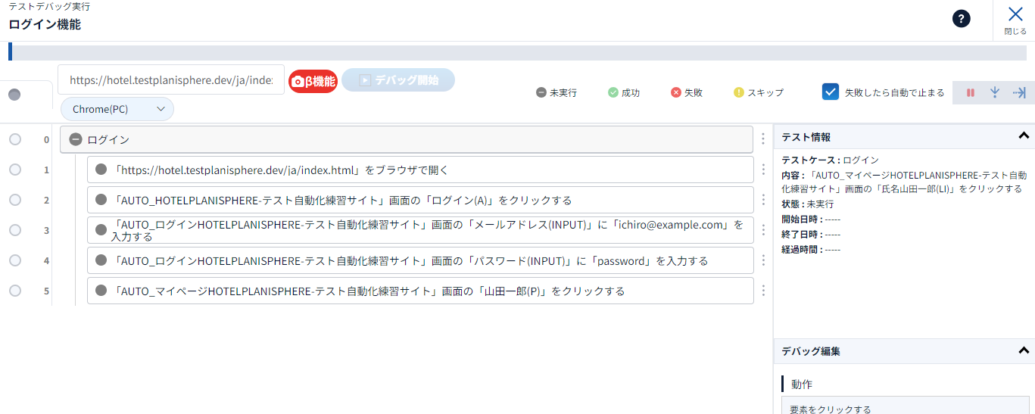The image size is (1035, 414).
Task: Click the URL input field
Action: tap(171, 79)
